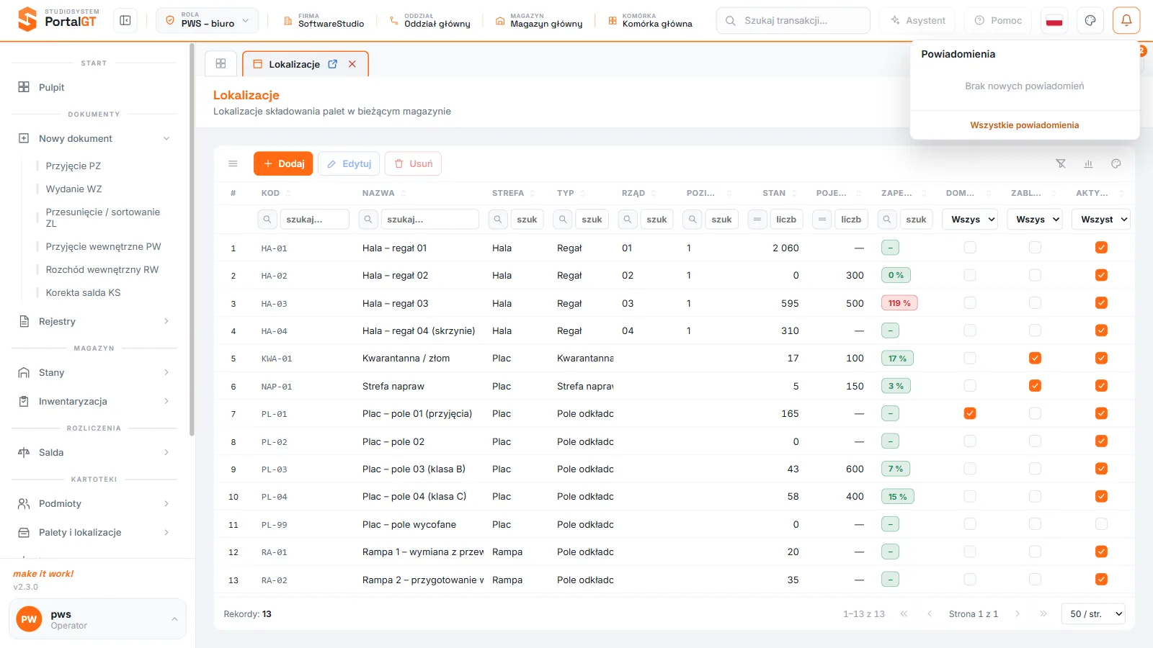This screenshot has height=648, width=1153.
Task: Click the Dodaj button
Action: (x=283, y=163)
